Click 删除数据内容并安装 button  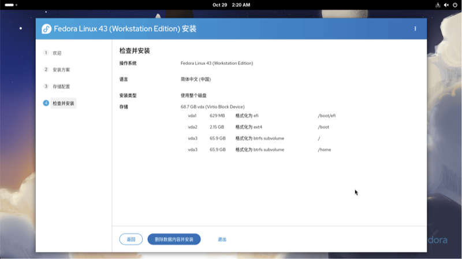point(174,239)
